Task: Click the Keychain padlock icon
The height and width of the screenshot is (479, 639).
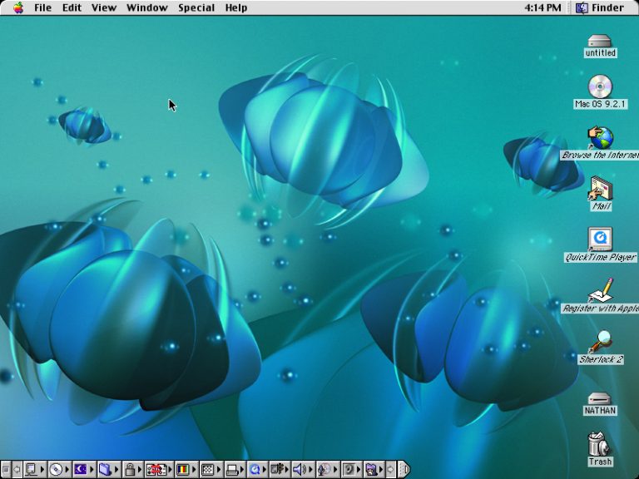Action: (130, 469)
